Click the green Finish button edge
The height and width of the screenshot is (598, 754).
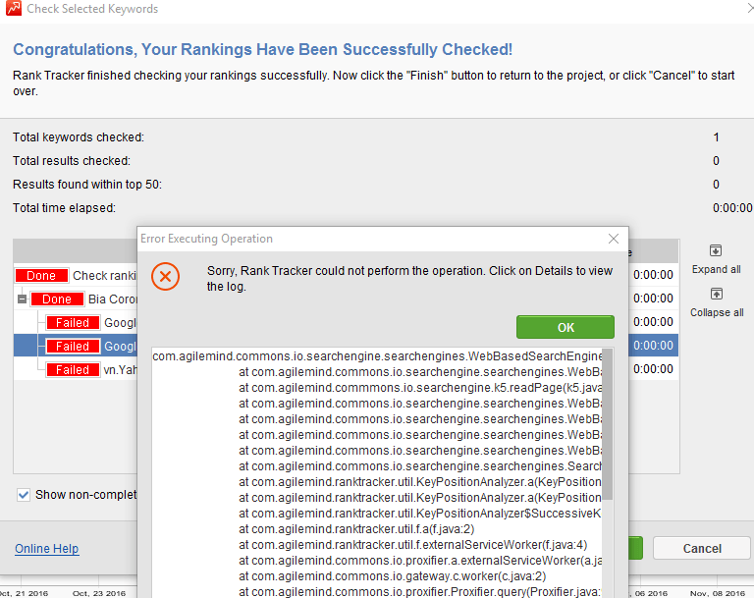[x=636, y=549]
